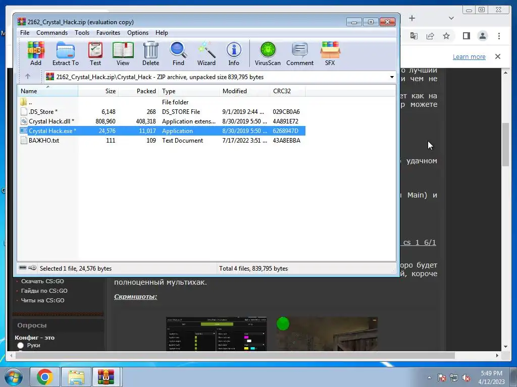Open the File menu

pyautogui.click(x=25, y=33)
